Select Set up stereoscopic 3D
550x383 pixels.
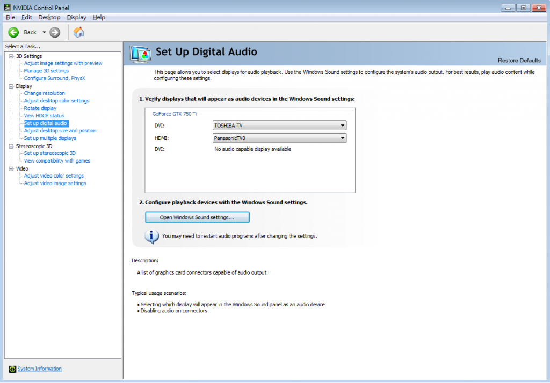click(50, 153)
